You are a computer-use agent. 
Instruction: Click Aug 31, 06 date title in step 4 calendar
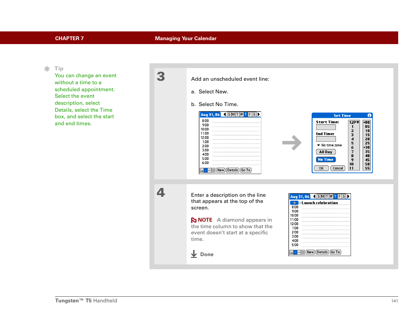(x=300, y=197)
